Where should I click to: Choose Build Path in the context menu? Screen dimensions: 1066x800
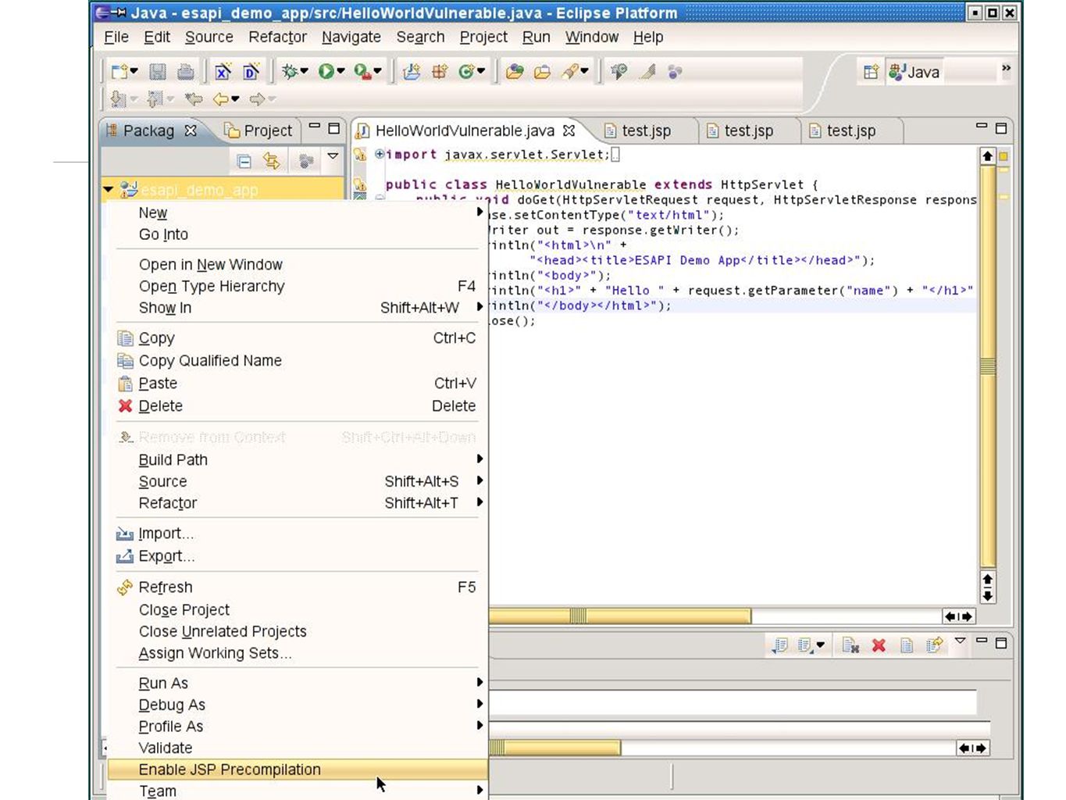tap(298, 459)
